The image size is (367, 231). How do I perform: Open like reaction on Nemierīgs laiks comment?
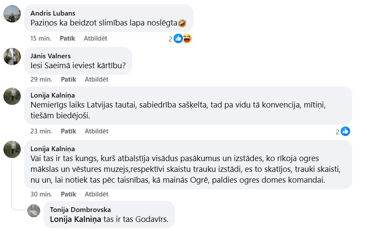[x=345, y=131]
